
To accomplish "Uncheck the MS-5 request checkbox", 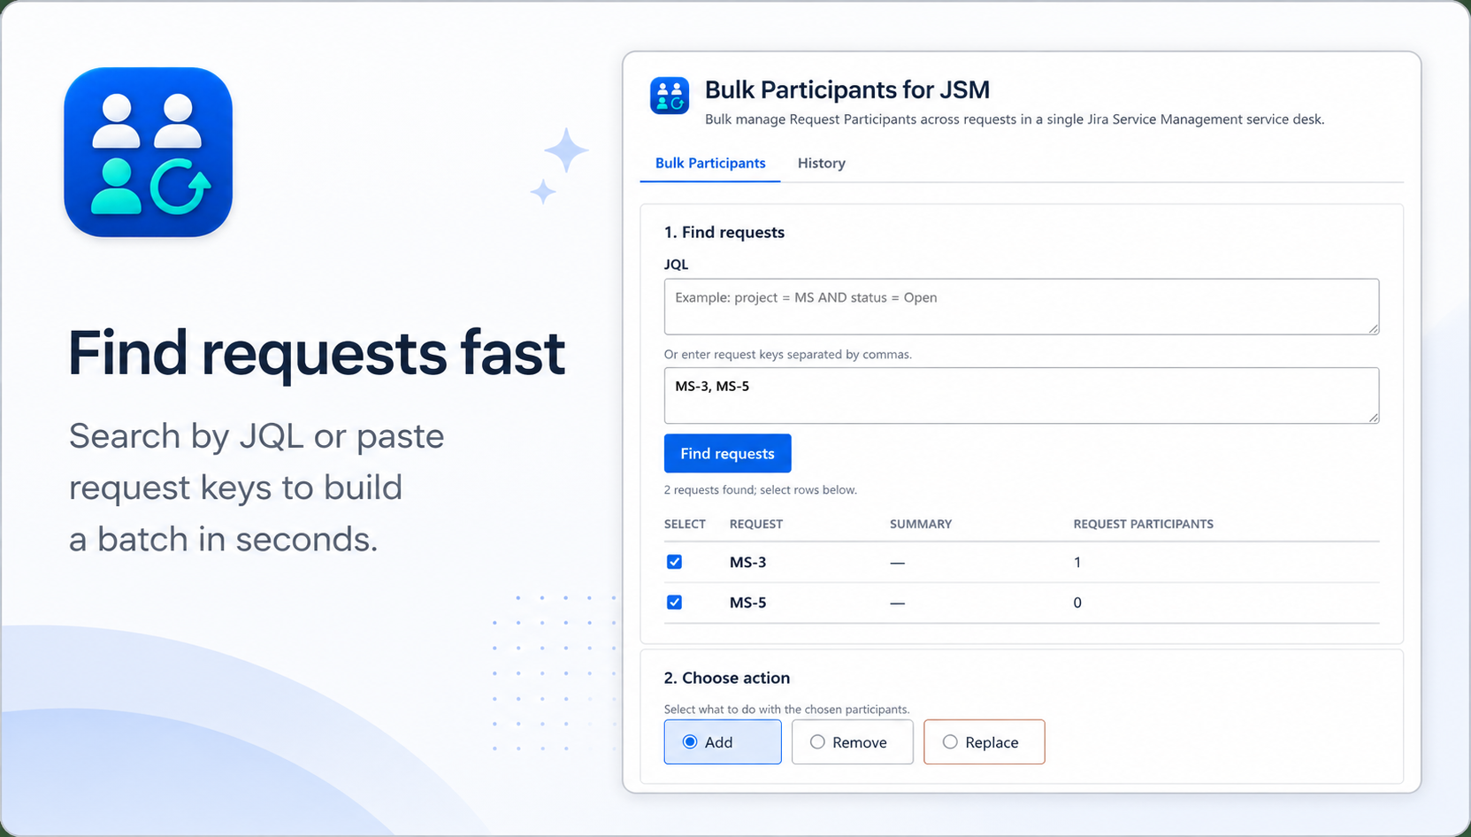I will tap(674, 603).
